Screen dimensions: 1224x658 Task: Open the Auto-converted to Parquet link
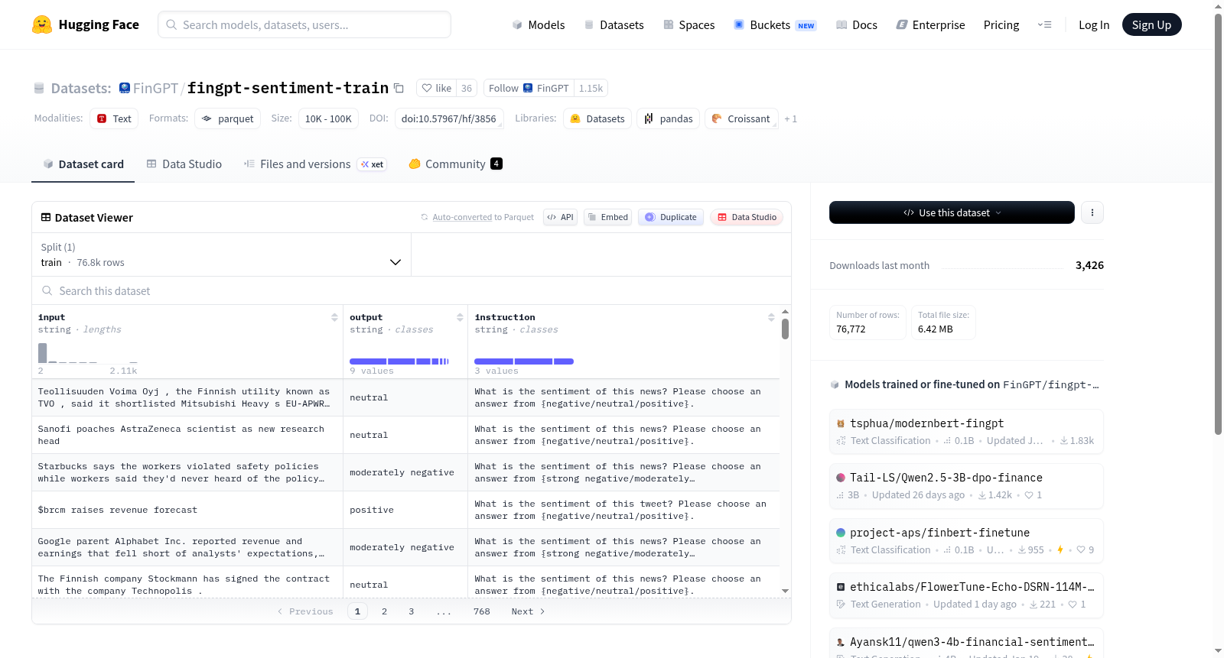(483, 217)
